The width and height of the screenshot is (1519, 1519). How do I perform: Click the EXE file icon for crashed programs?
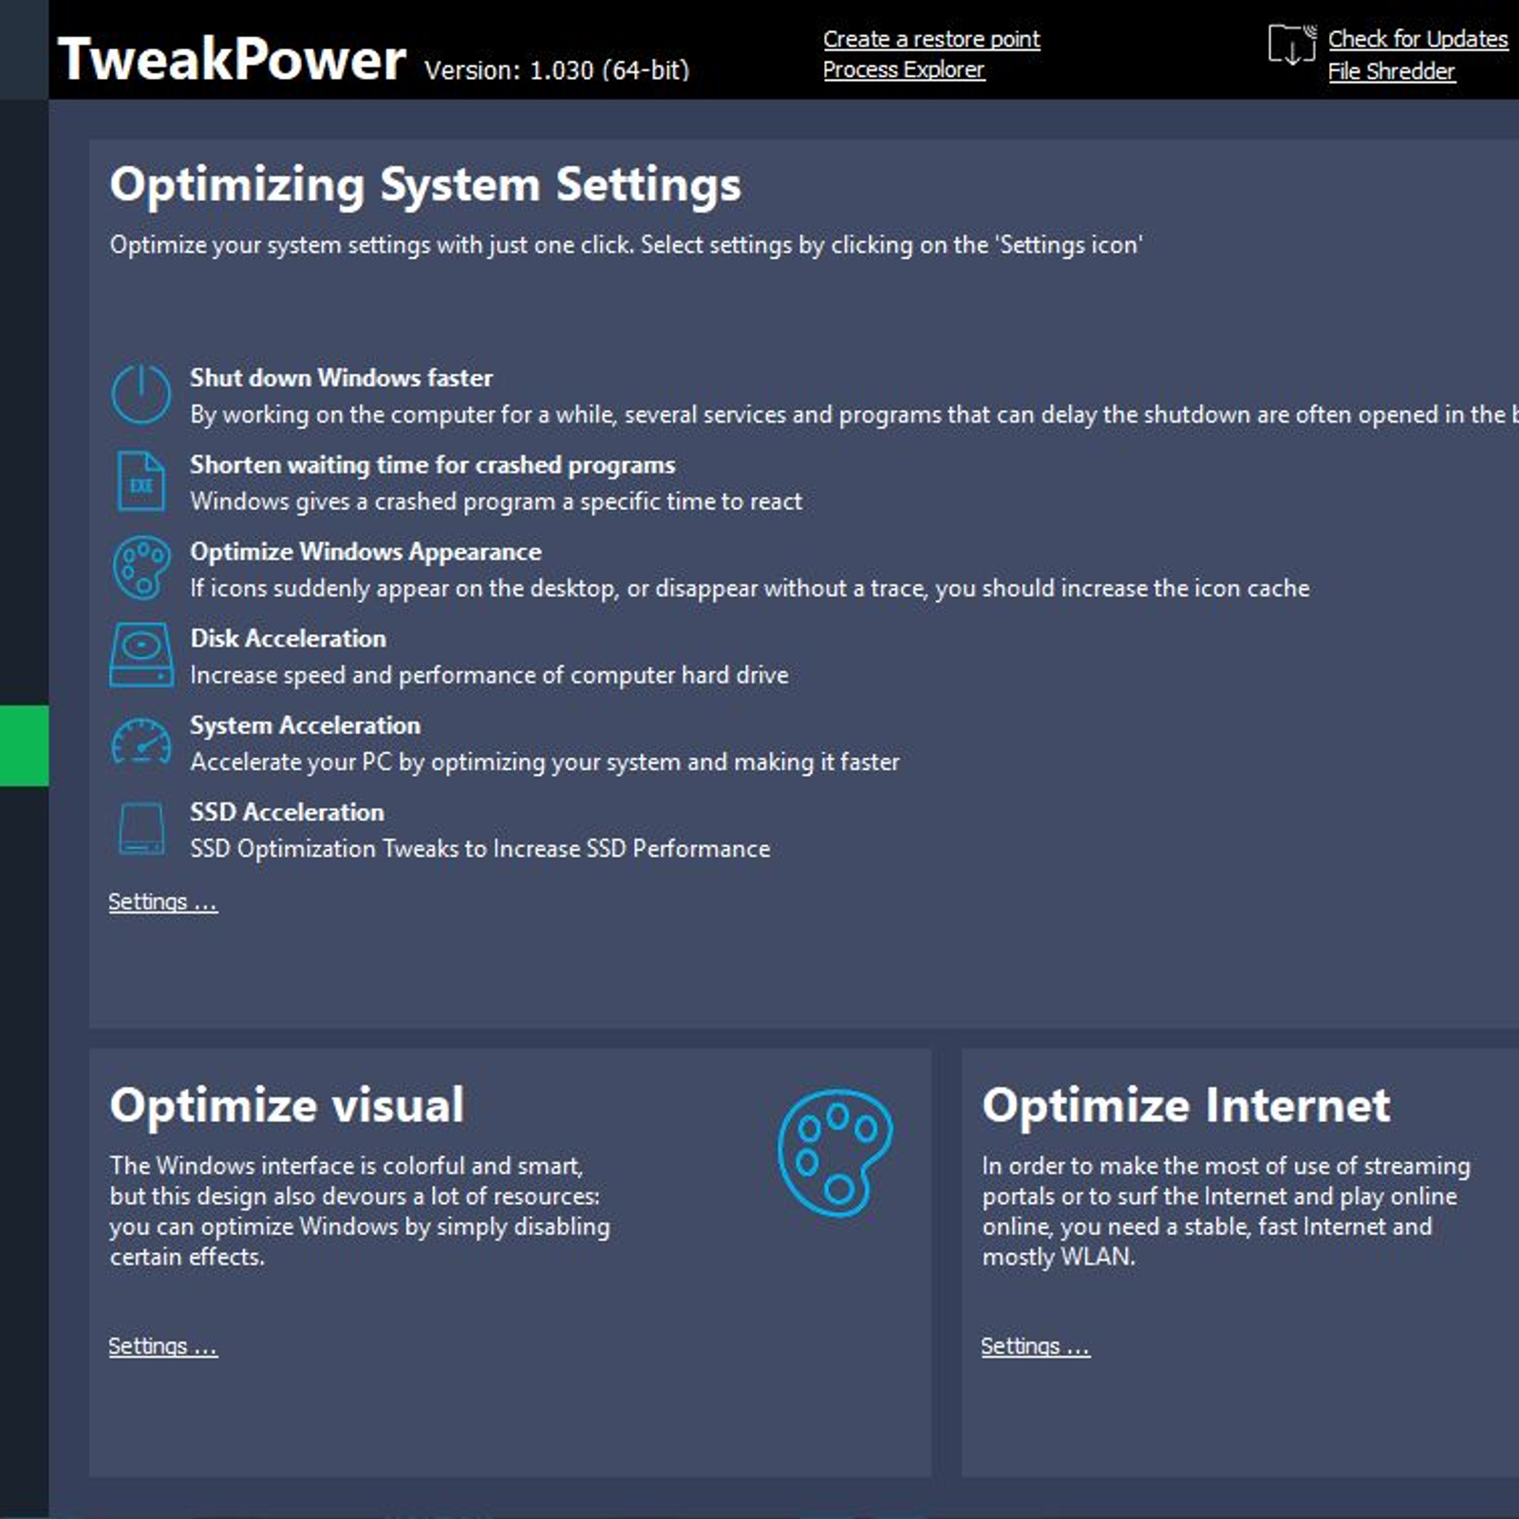pyautogui.click(x=141, y=480)
